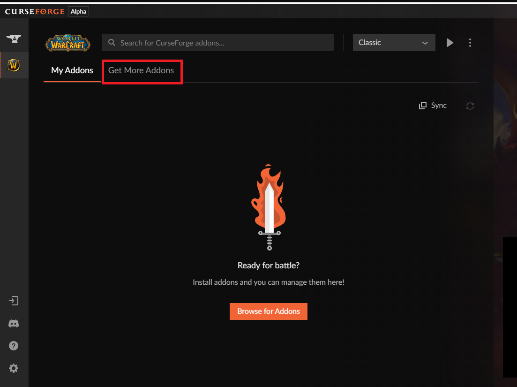Open the CurseForge home anvil icon
Image resolution: width=517 pixels, height=387 pixels.
click(x=14, y=38)
